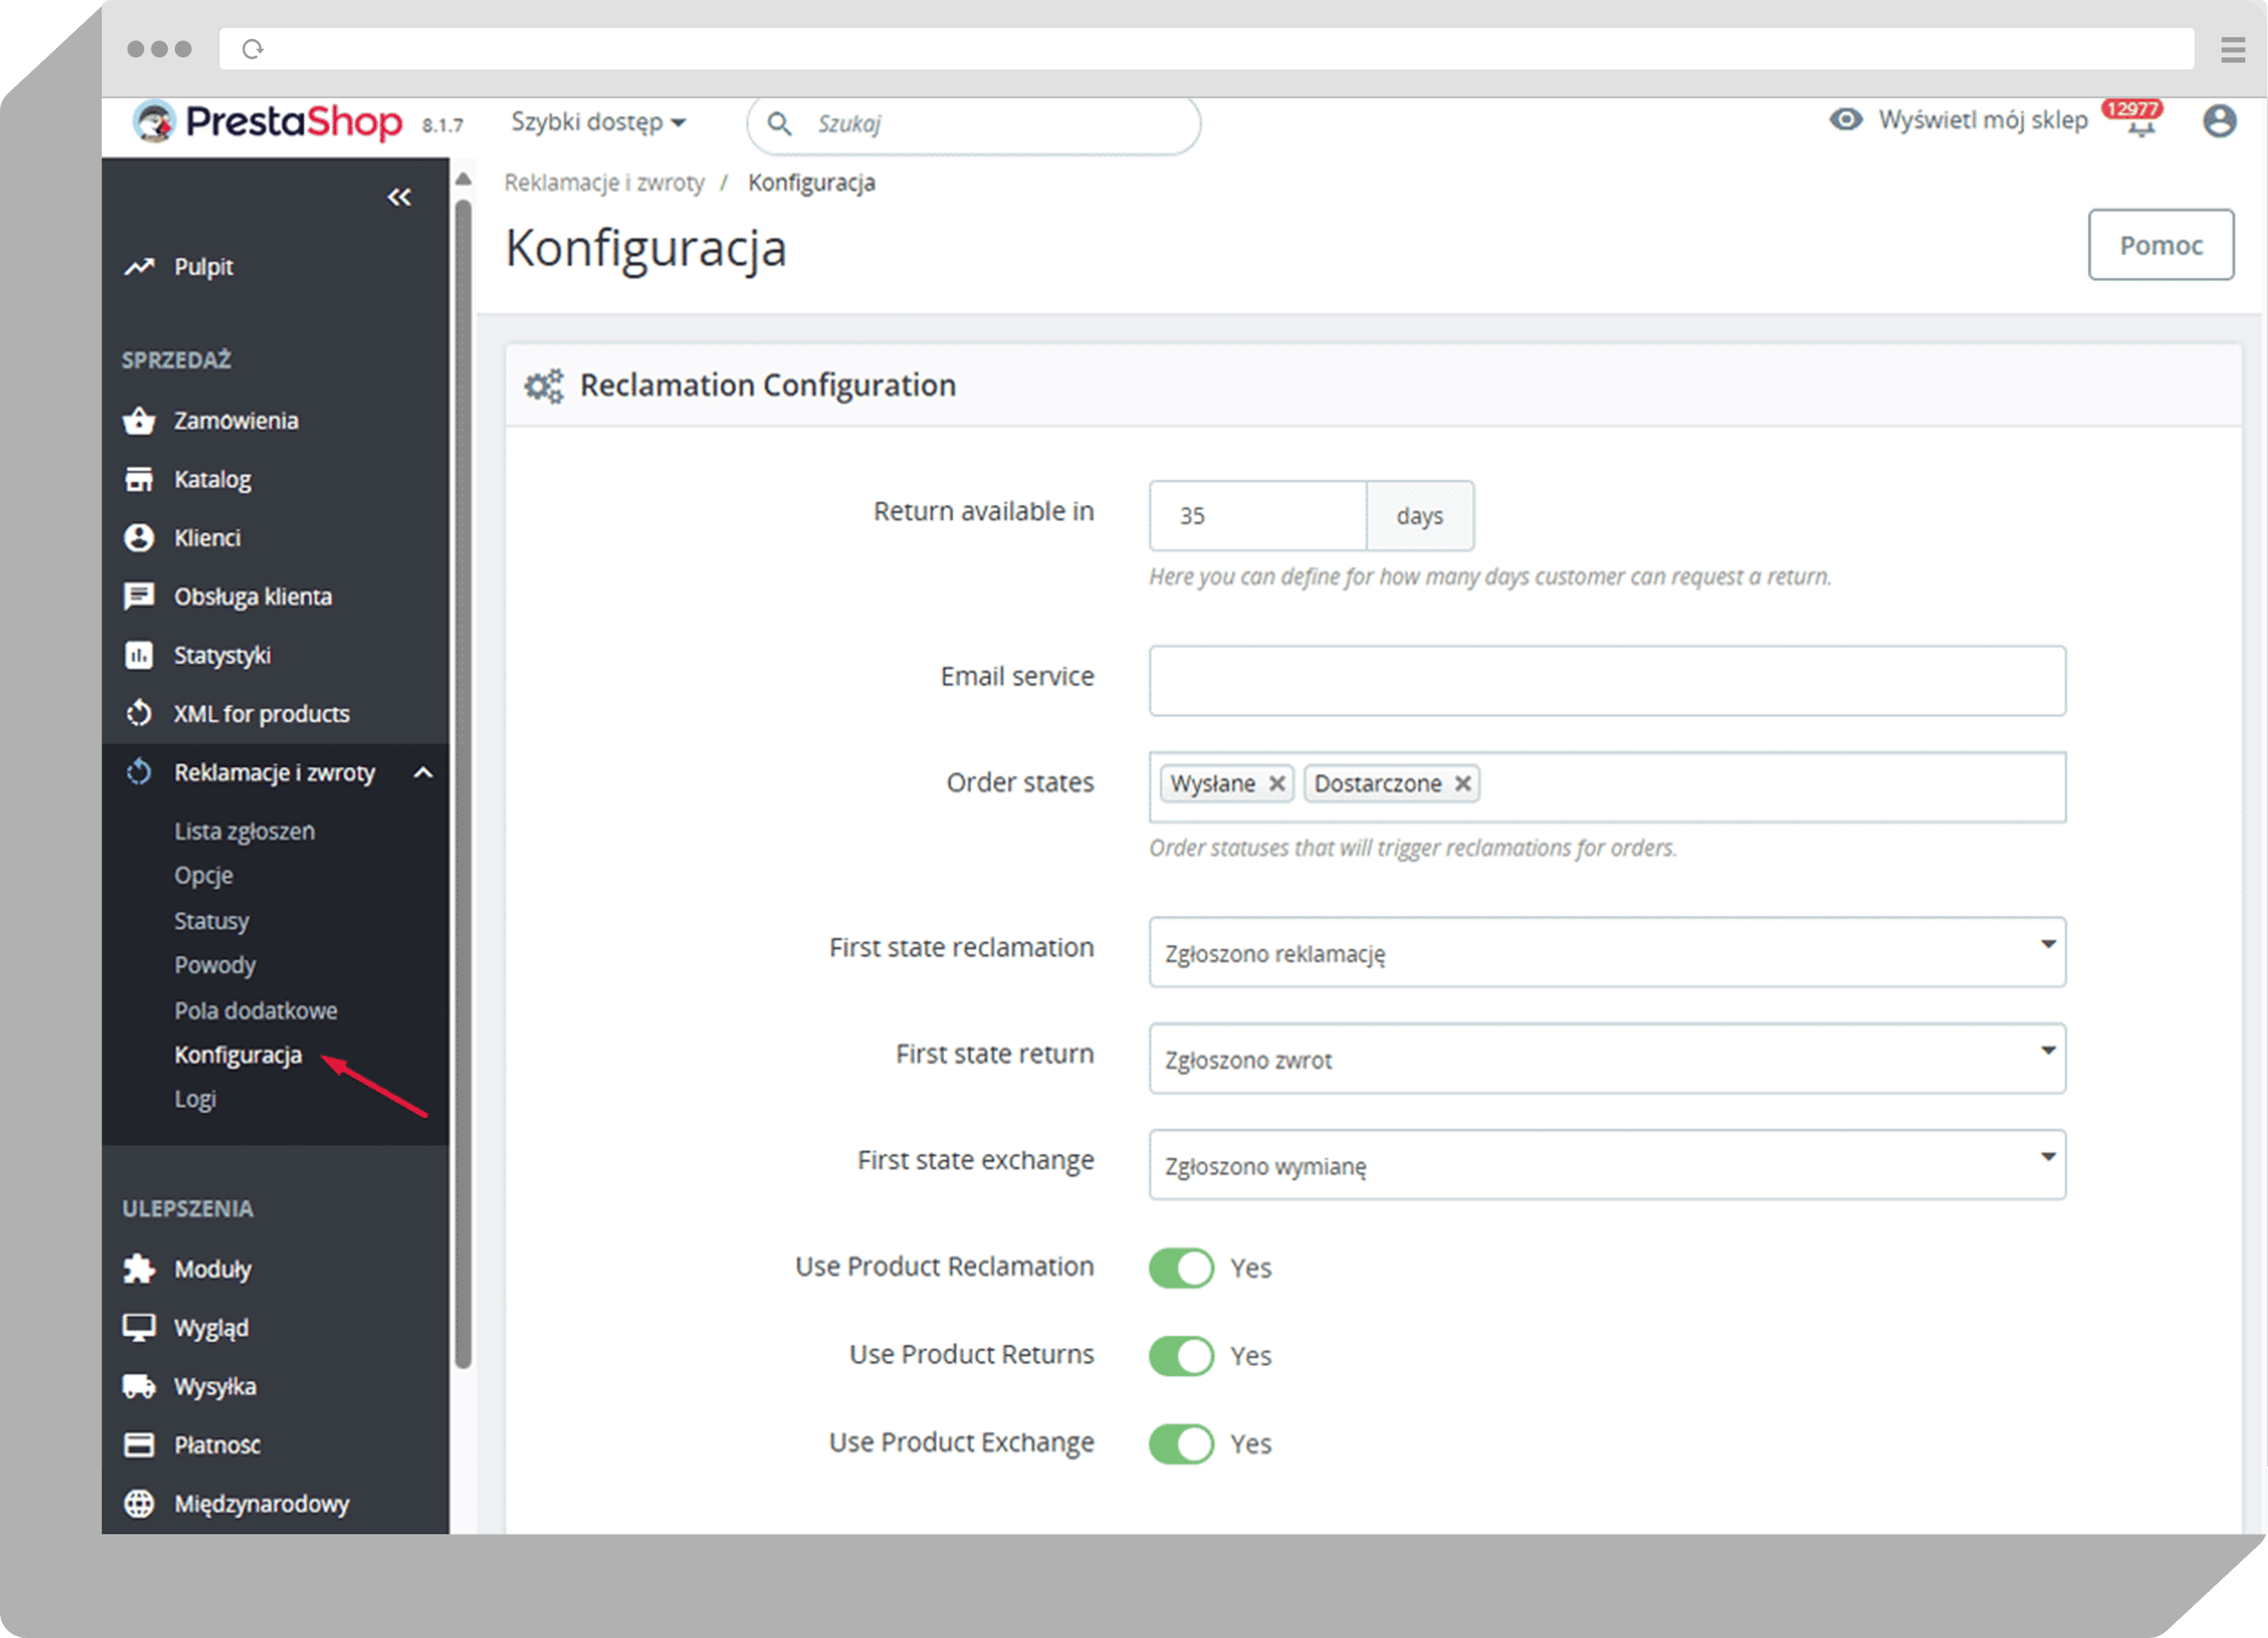Viewport: 2268px width, 1638px height.
Task: Click the Statystyki chart icon
Action: pos(139,655)
